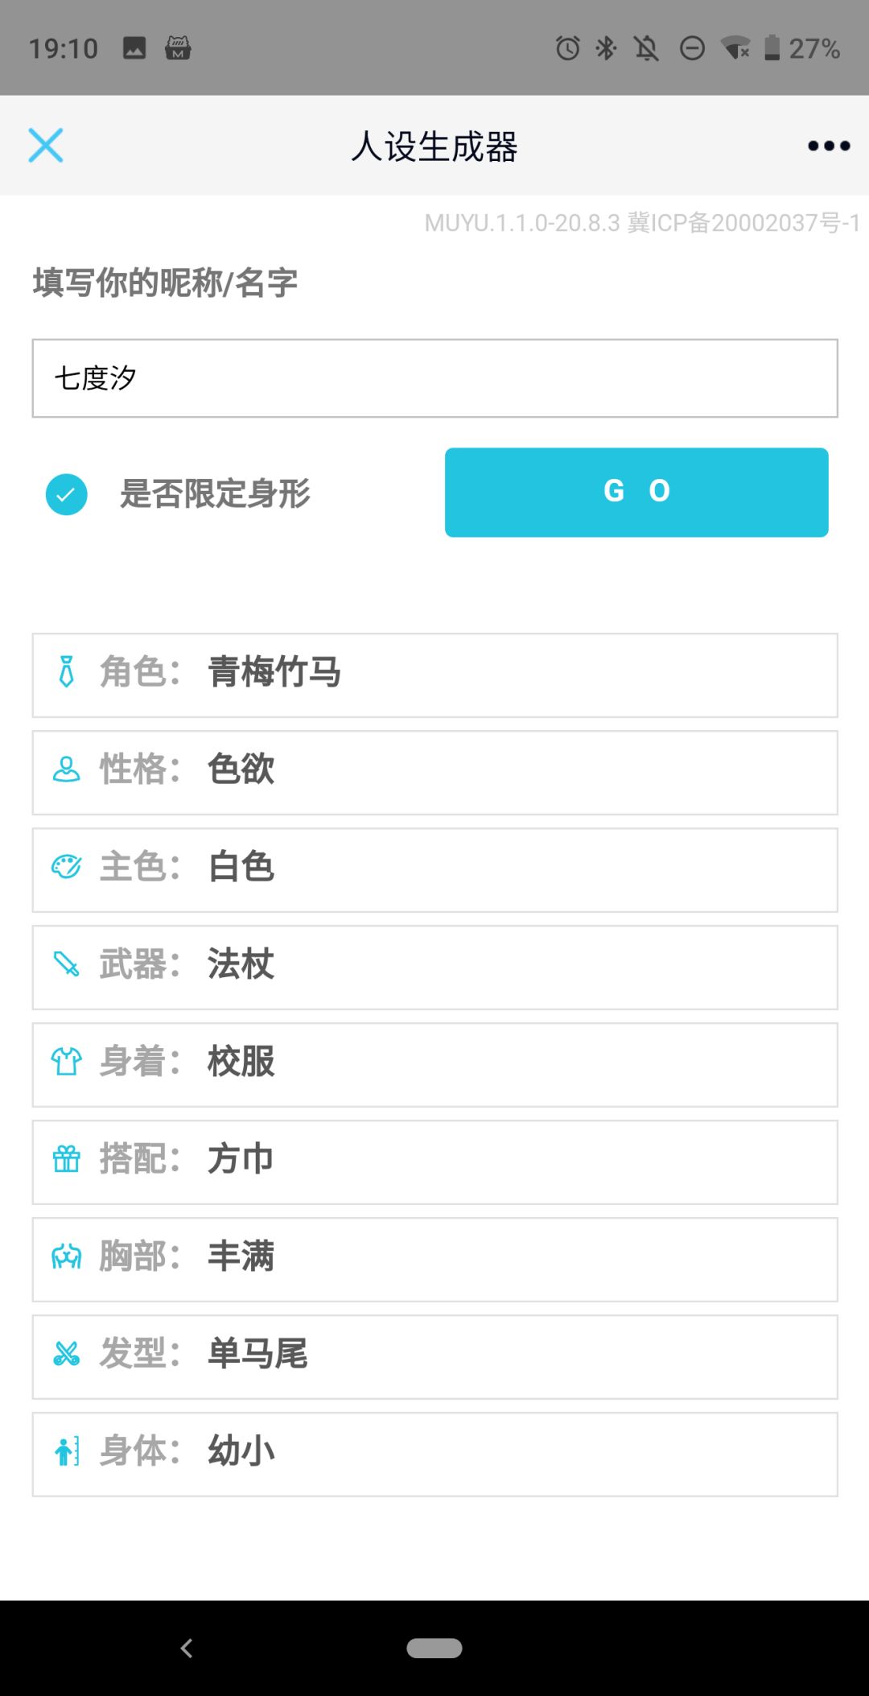Open the three-dot more options menu
This screenshot has width=869, height=1696.
829,146
